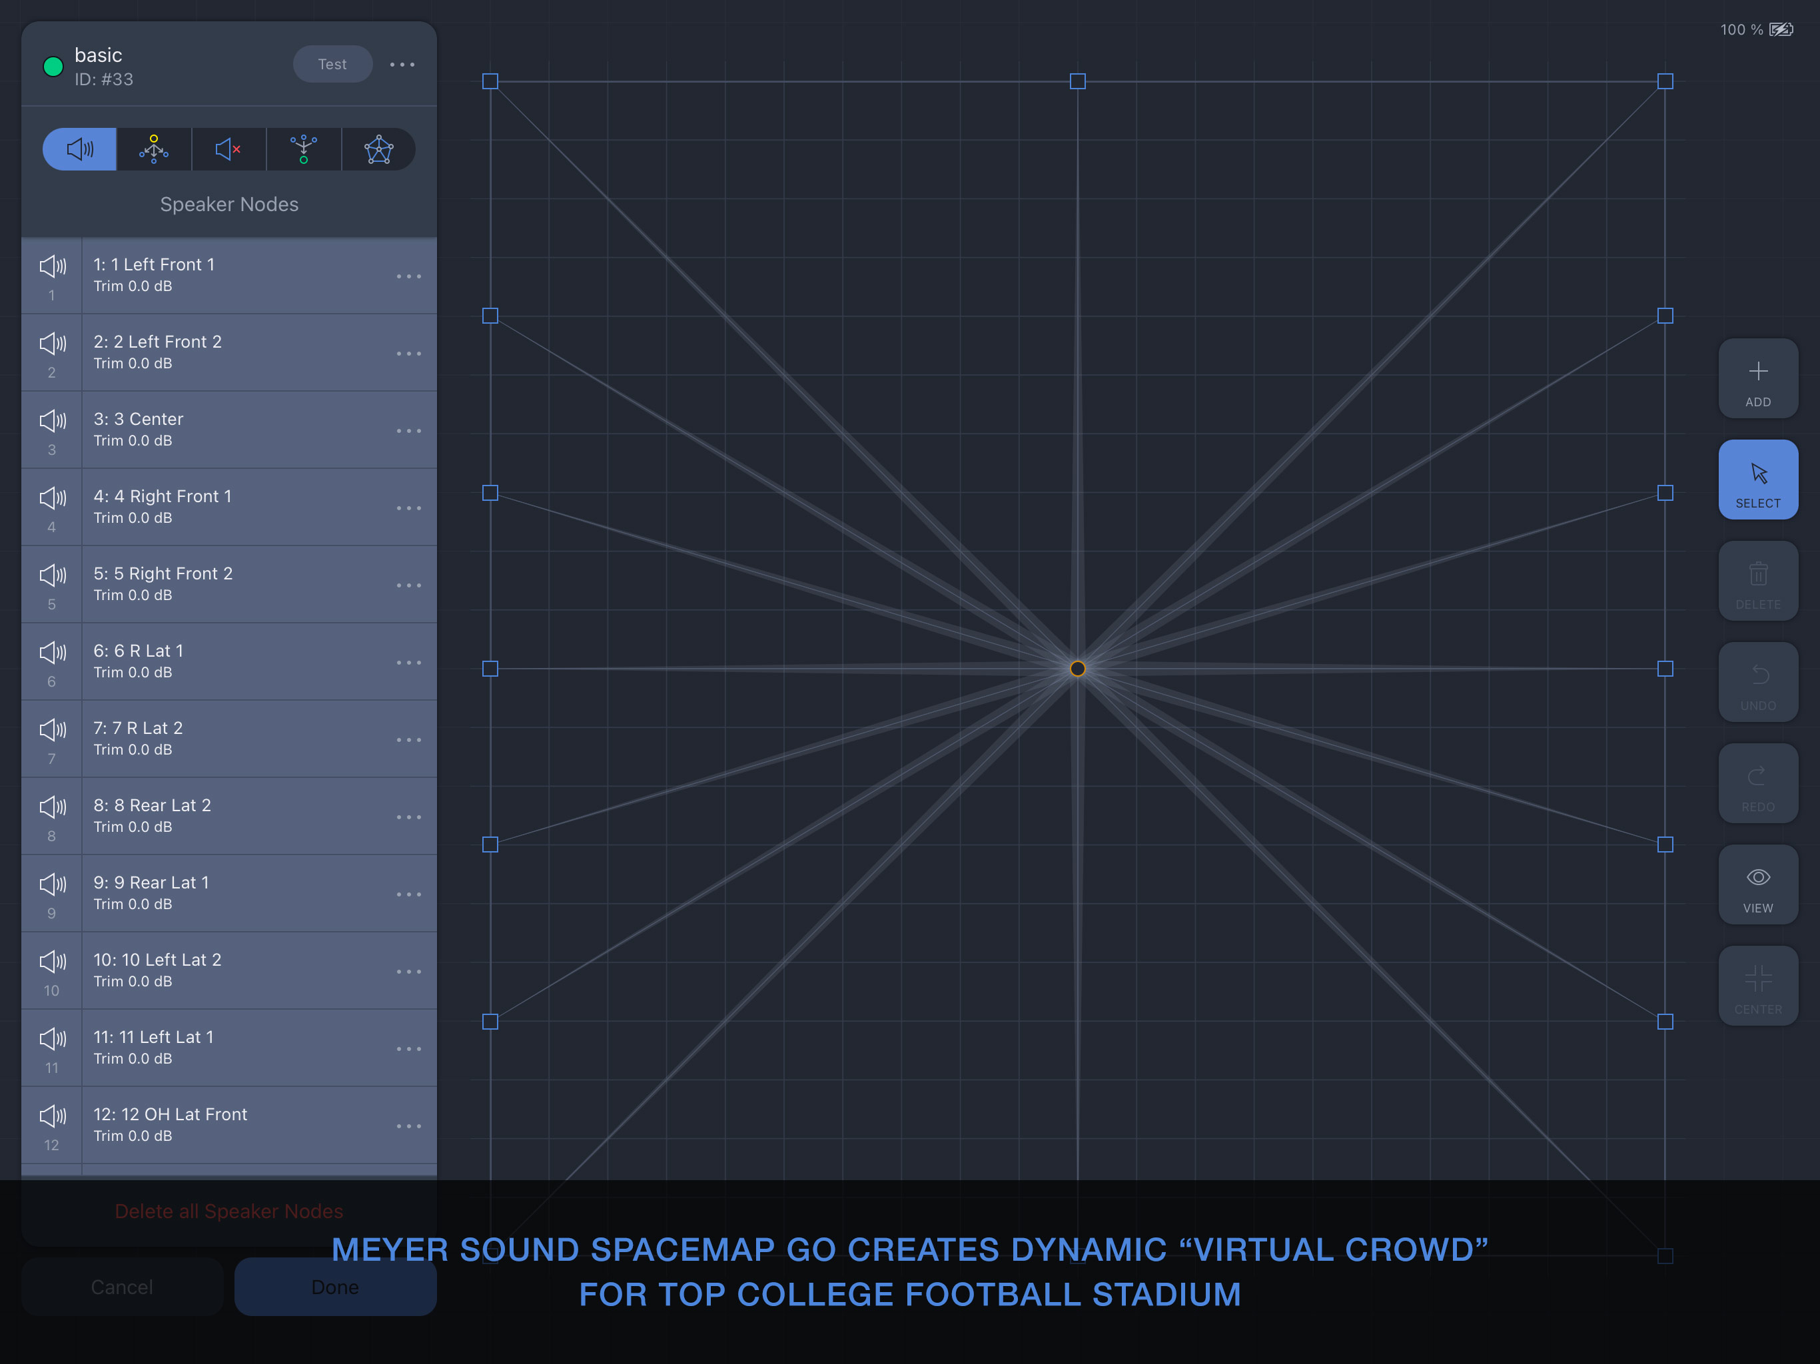Click speaker icon for node 9
The image size is (1820, 1364).
point(53,885)
